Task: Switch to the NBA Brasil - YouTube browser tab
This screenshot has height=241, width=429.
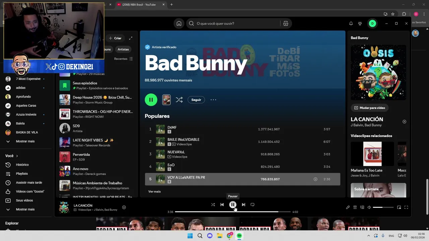Action: (140, 4)
